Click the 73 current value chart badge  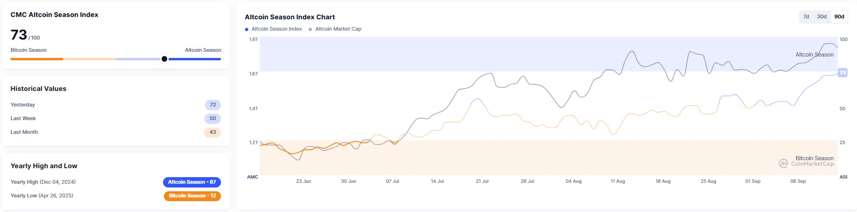click(842, 73)
